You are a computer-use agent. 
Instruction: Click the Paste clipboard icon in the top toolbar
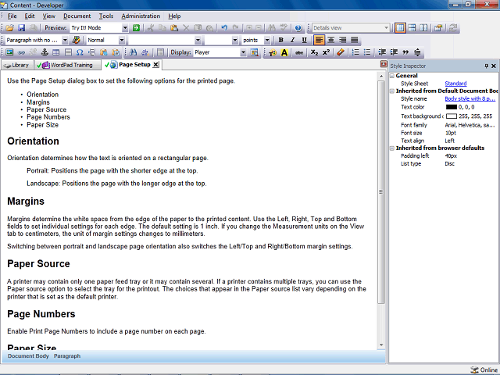(174, 28)
